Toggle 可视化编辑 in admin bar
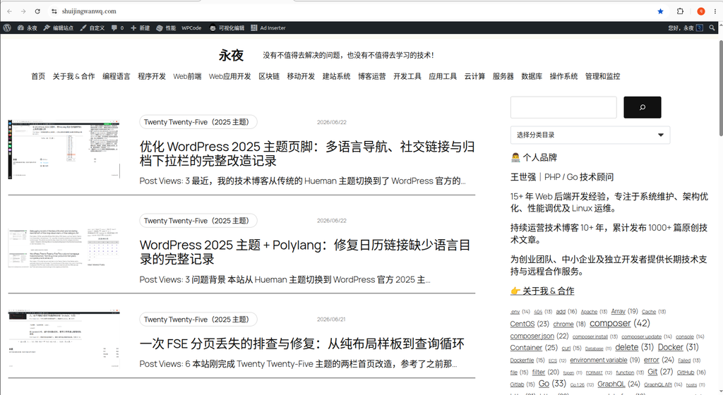Viewport: 723px width, 395px height. pos(227,28)
